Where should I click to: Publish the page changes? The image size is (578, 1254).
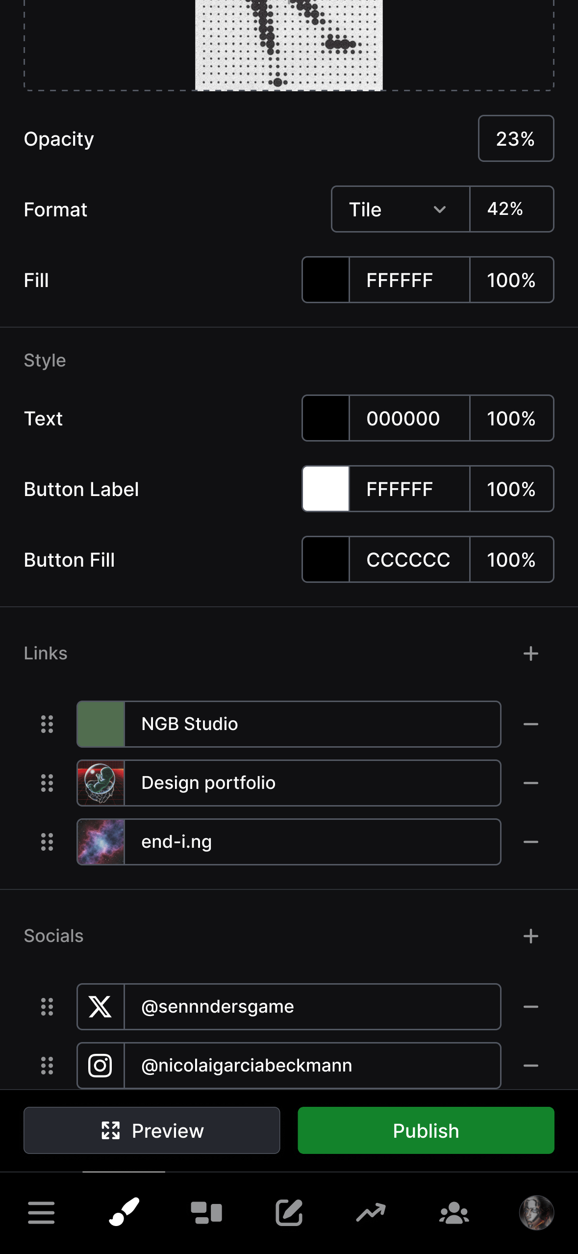426,1130
